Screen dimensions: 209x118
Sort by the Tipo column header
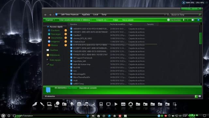click(131, 24)
